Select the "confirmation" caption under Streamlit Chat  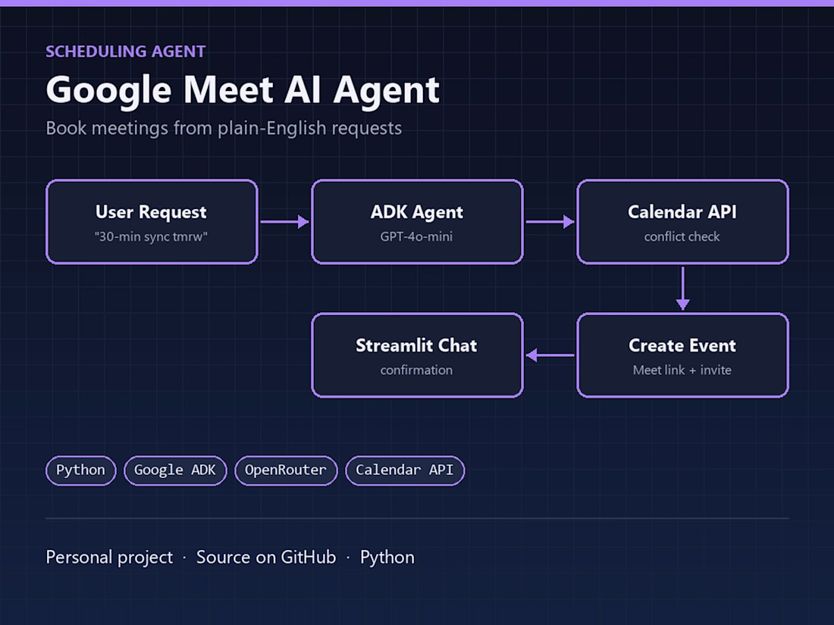point(416,370)
